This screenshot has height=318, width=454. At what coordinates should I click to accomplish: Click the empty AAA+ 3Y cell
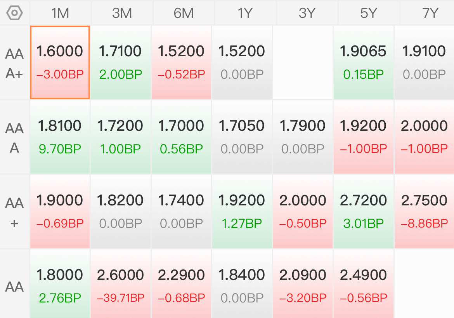[x=303, y=62]
